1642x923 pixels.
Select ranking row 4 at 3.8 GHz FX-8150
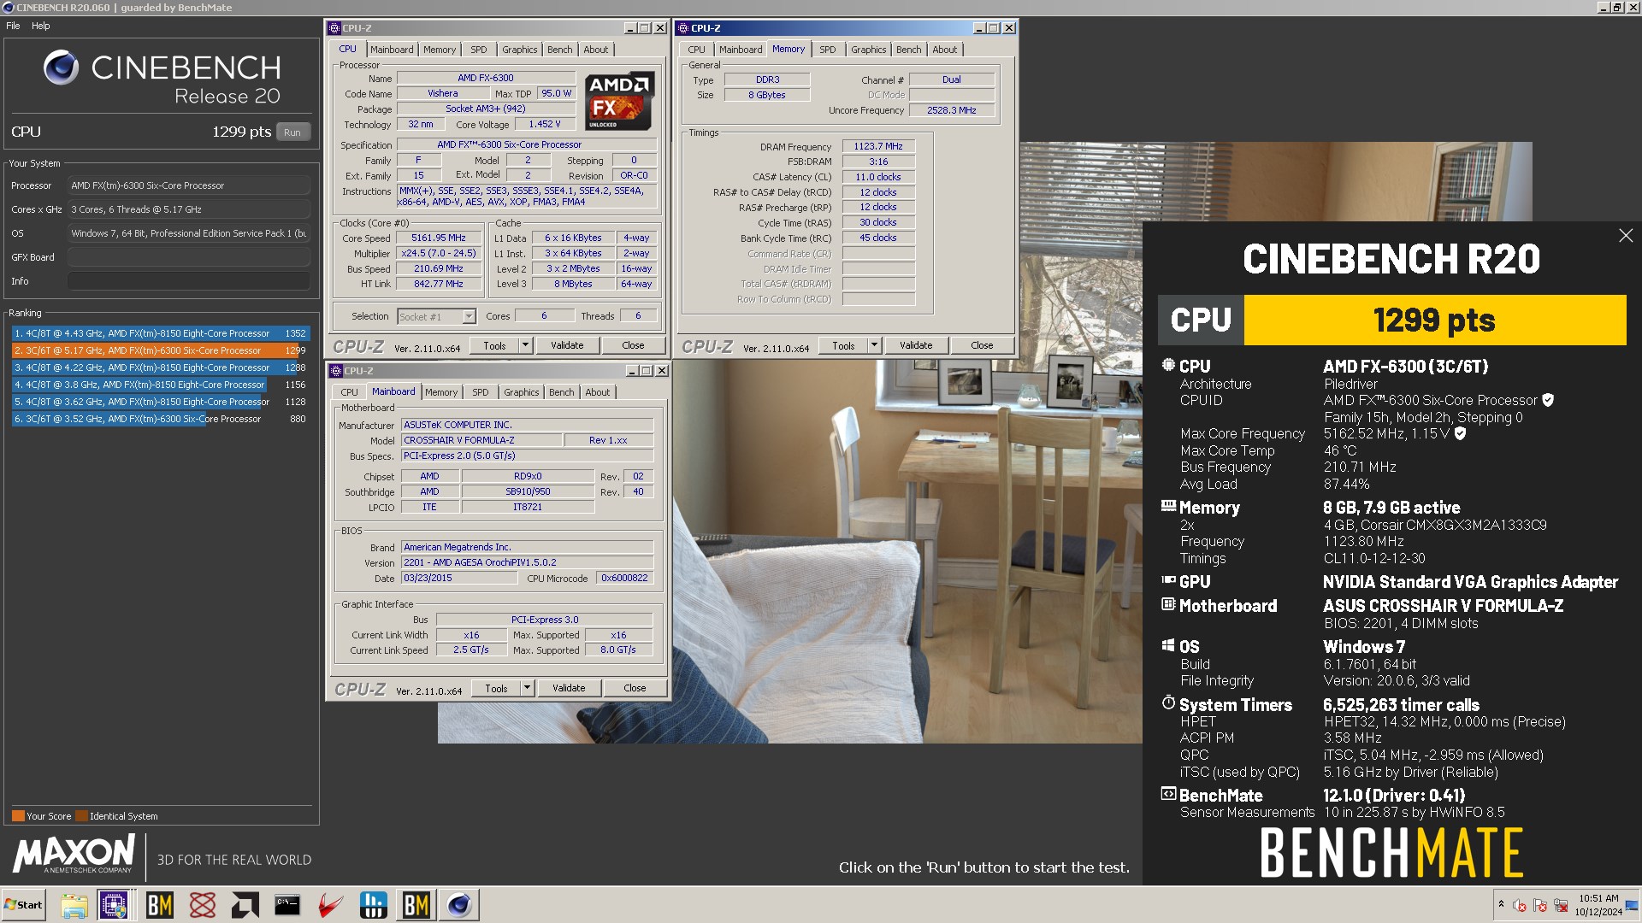[161, 385]
